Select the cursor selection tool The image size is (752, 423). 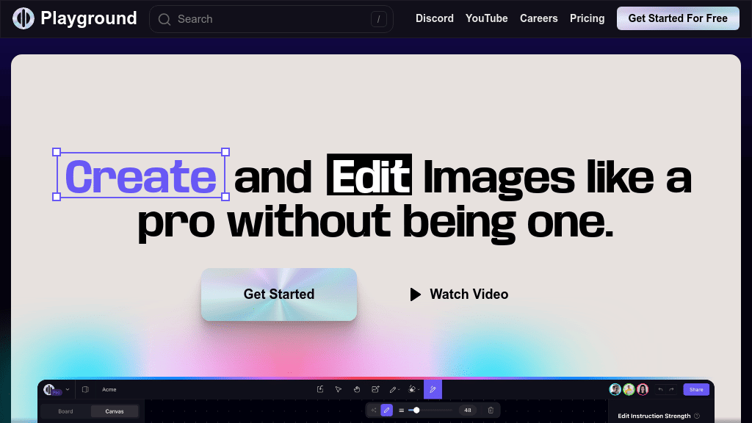[x=339, y=389]
